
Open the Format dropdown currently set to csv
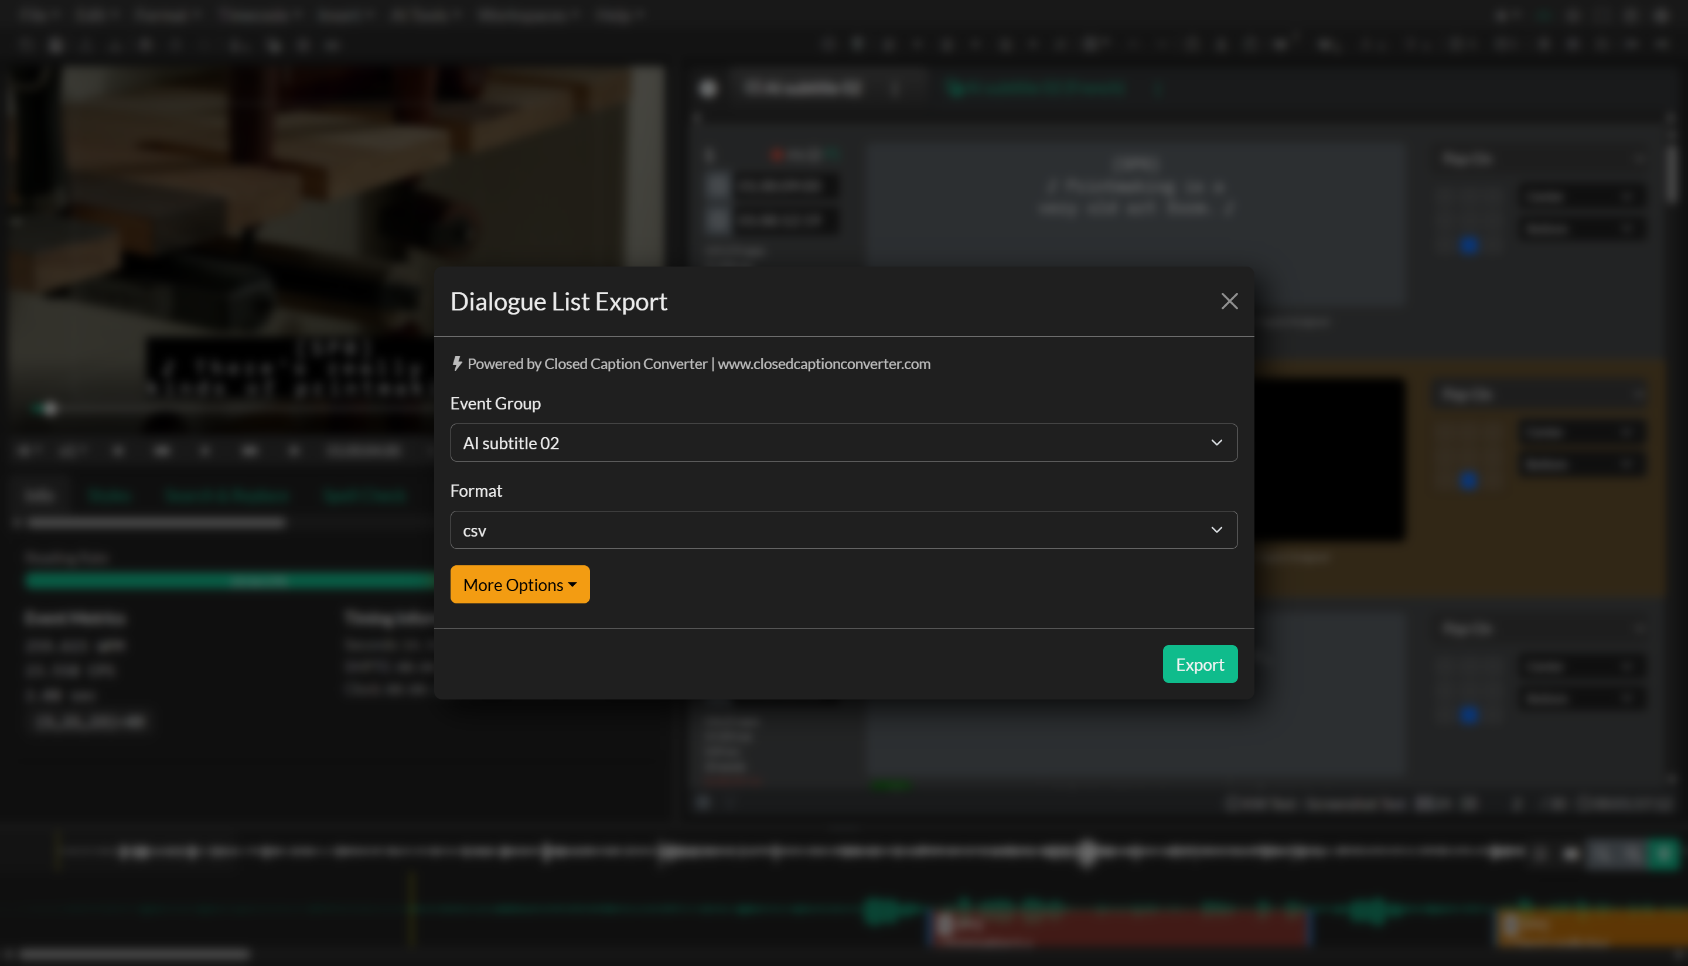click(843, 530)
